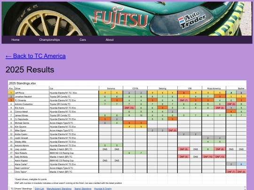Select the Sally McNulty driver cell
254x190 pixels.
pos(32,157)
